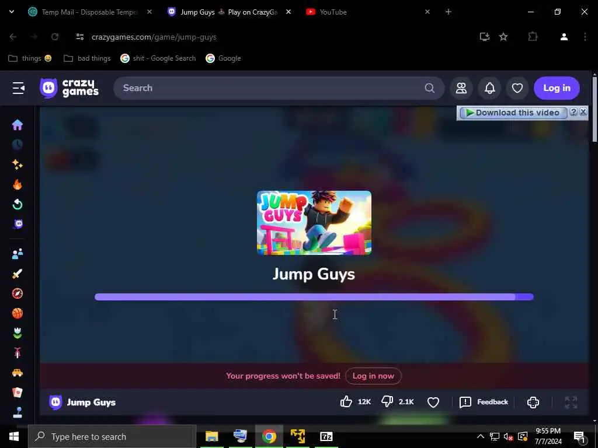This screenshot has width=598, height=448.
Task: Open the tulip flower category icon
Action: [x=18, y=333]
